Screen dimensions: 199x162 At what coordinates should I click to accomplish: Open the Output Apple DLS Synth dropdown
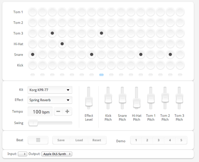[57, 154]
